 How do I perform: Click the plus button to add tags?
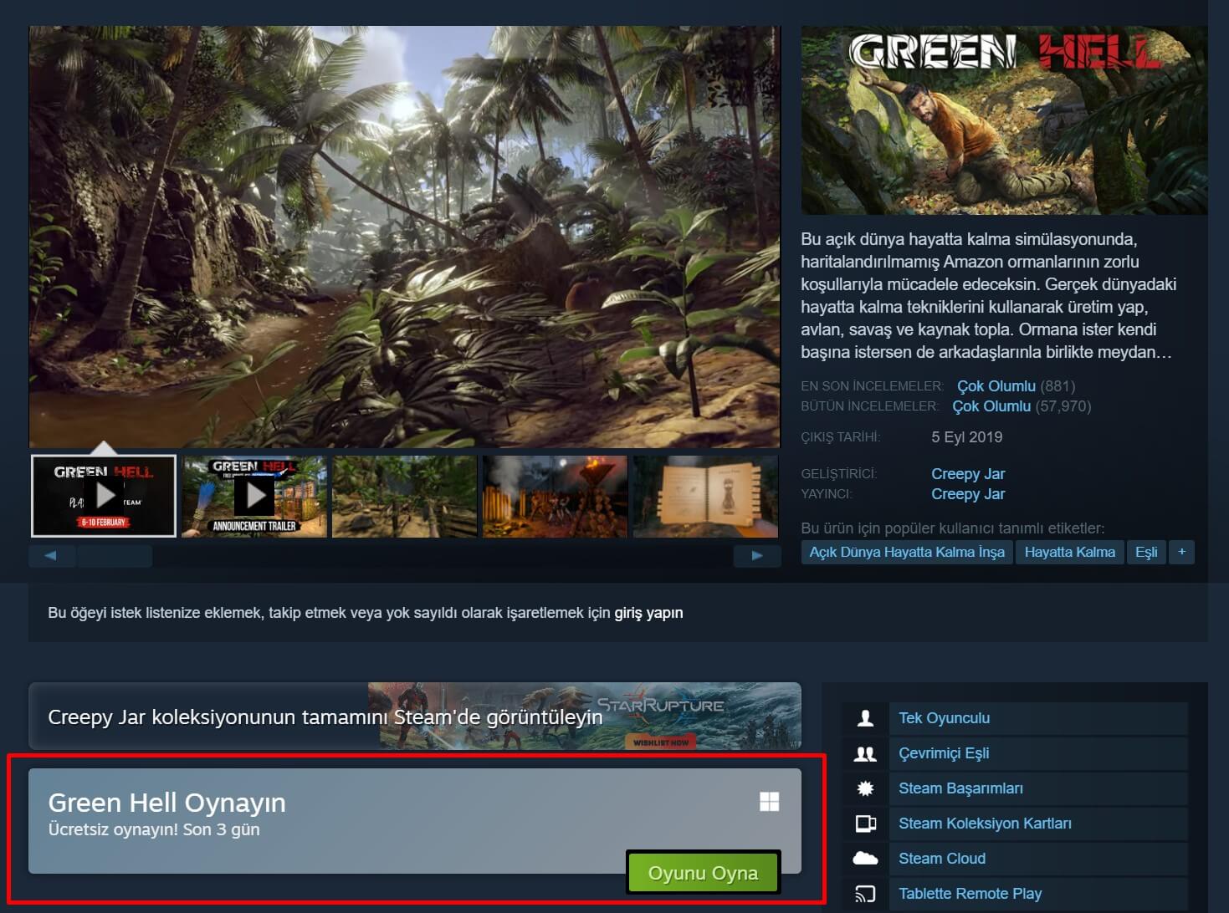point(1181,552)
